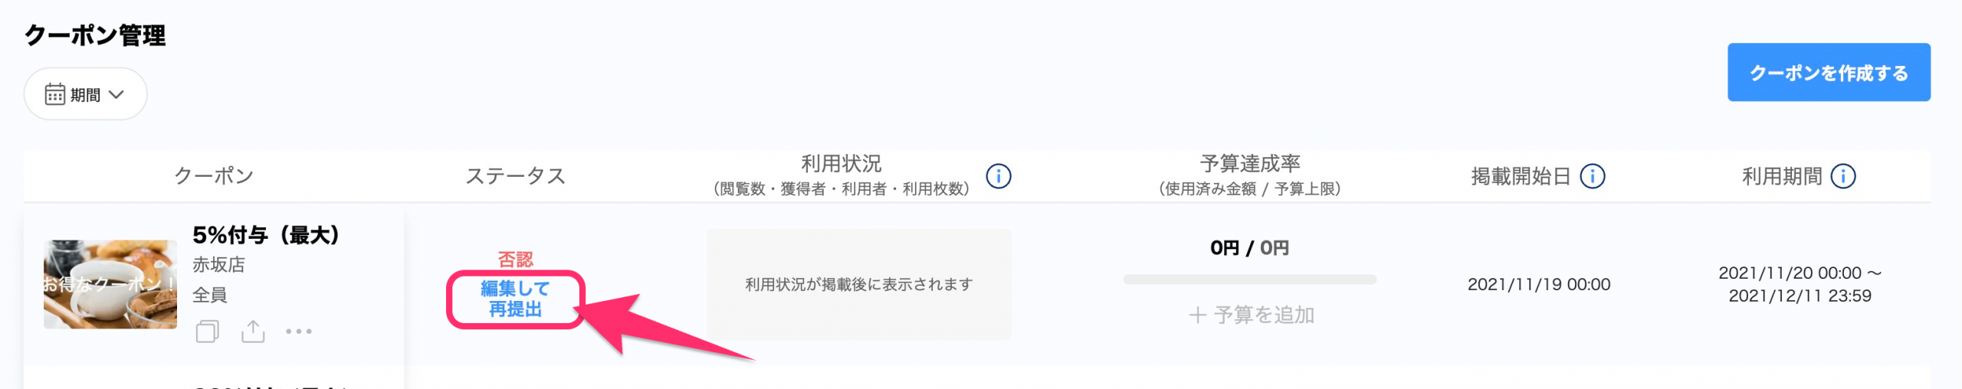Click the 予算達成率 column header
This screenshot has width=1962, height=389.
pyautogui.click(x=1249, y=164)
